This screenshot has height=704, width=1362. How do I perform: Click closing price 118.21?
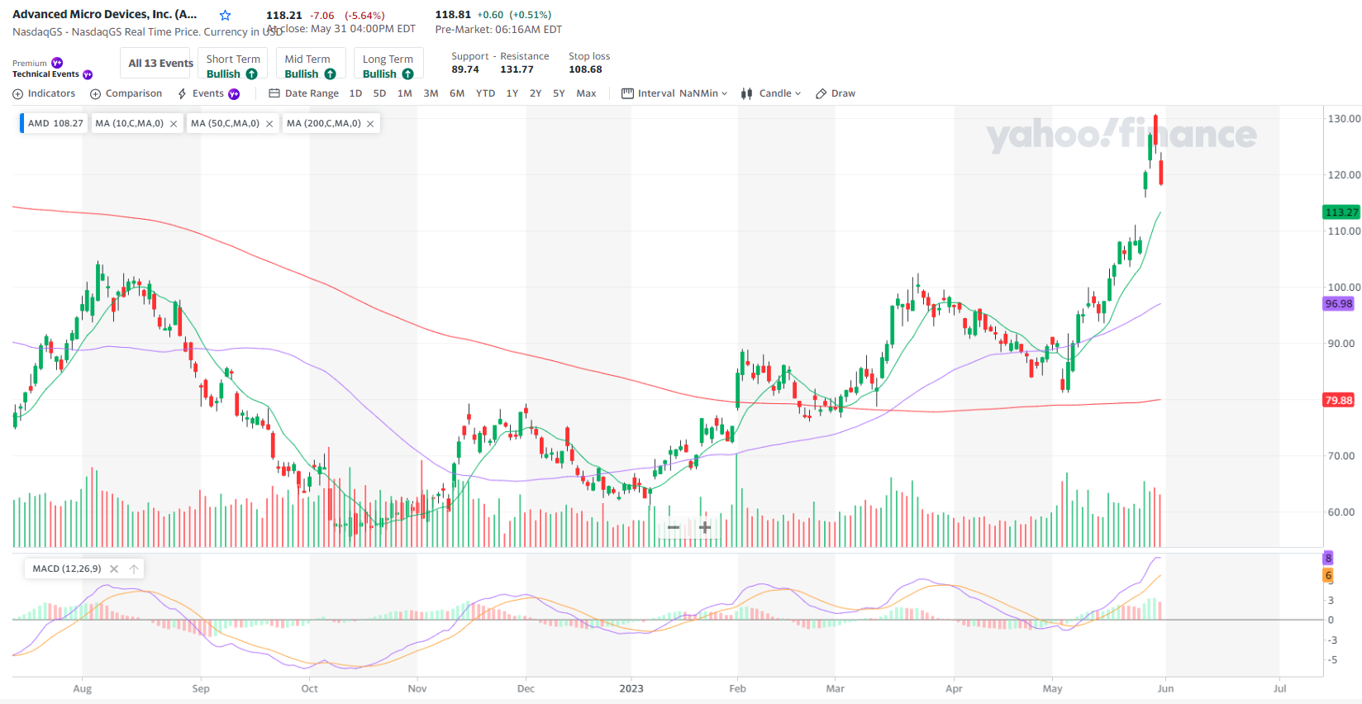[284, 16]
